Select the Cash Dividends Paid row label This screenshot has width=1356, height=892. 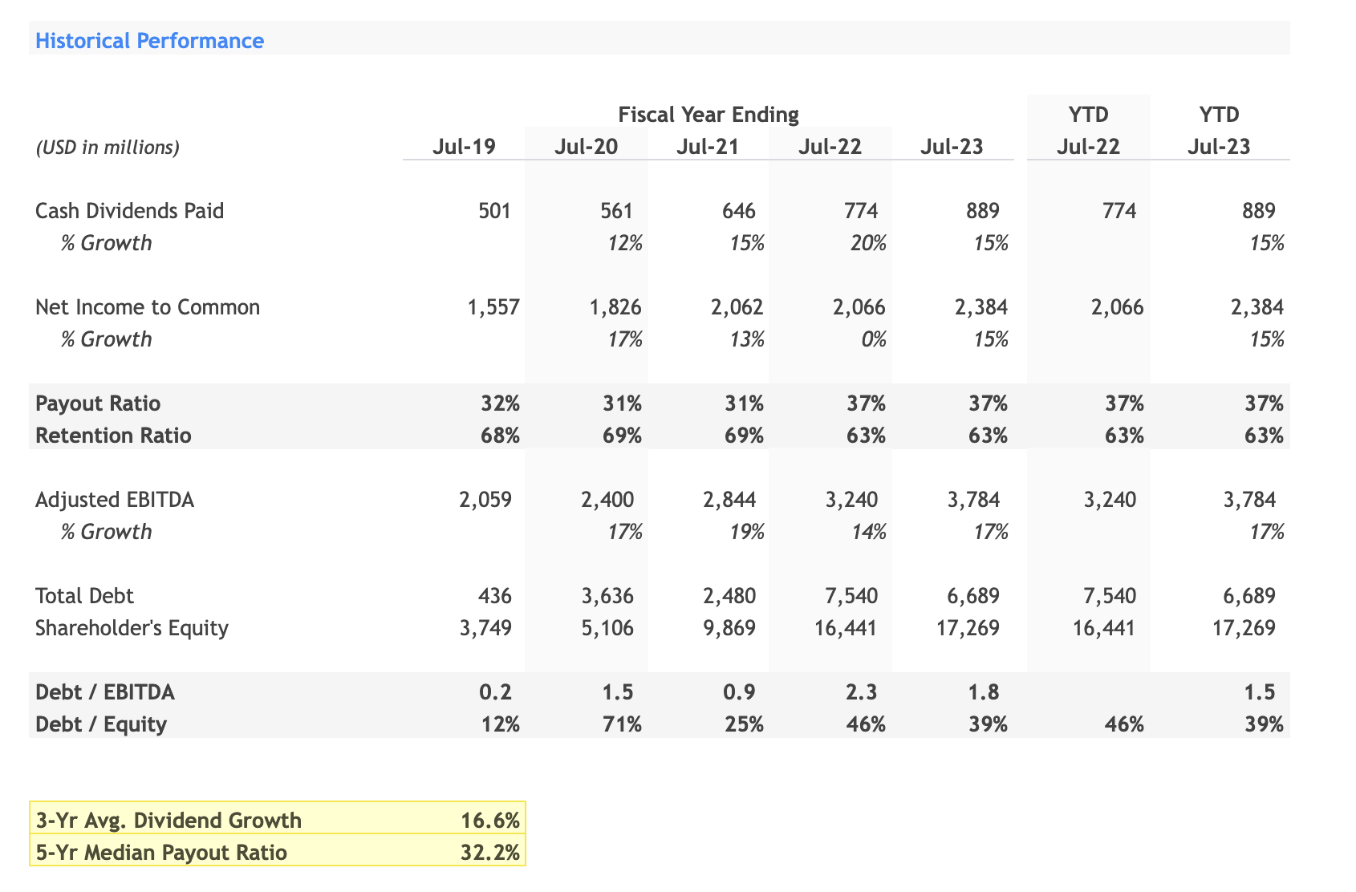click(129, 211)
